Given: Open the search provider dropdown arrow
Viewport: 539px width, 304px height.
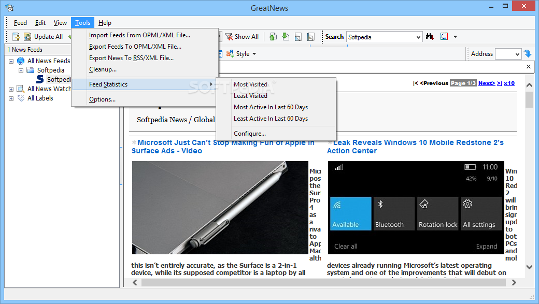Looking at the screenshot, I should 455,37.
